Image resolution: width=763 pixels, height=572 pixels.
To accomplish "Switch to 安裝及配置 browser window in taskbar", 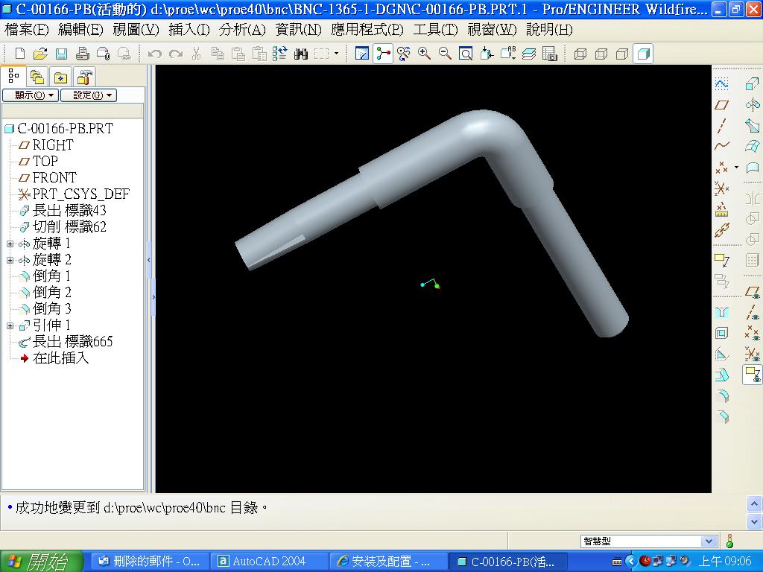I will (x=387, y=562).
